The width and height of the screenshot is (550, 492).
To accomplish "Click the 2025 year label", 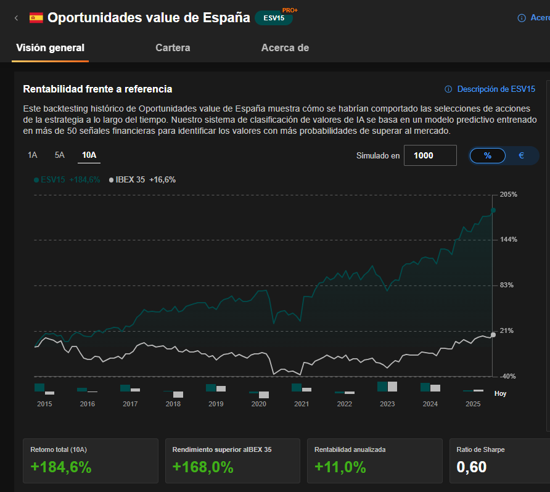I will tap(473, 404).
